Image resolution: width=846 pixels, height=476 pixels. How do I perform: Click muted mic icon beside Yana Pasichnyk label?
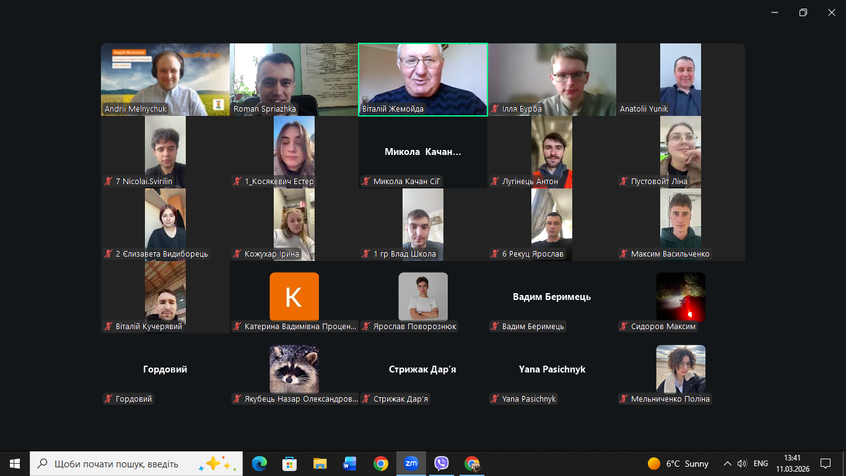pos(495,399)
